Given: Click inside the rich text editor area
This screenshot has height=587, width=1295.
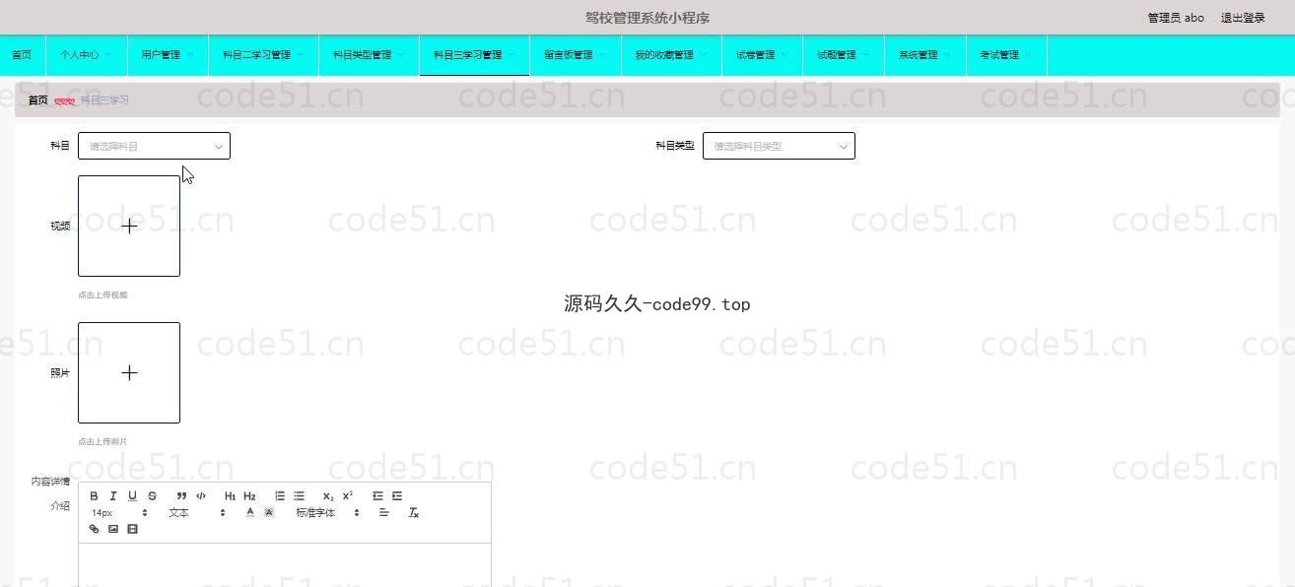Looking at the screenshot, I should coord(285,564).
